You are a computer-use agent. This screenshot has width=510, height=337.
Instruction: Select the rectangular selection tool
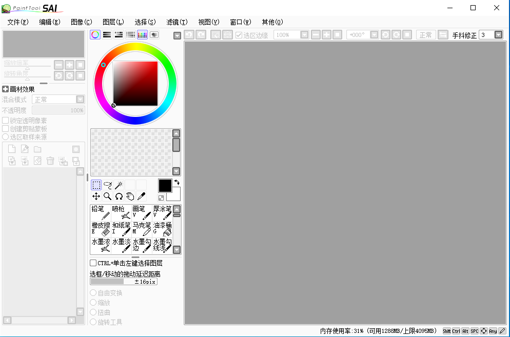click(96, 185)
